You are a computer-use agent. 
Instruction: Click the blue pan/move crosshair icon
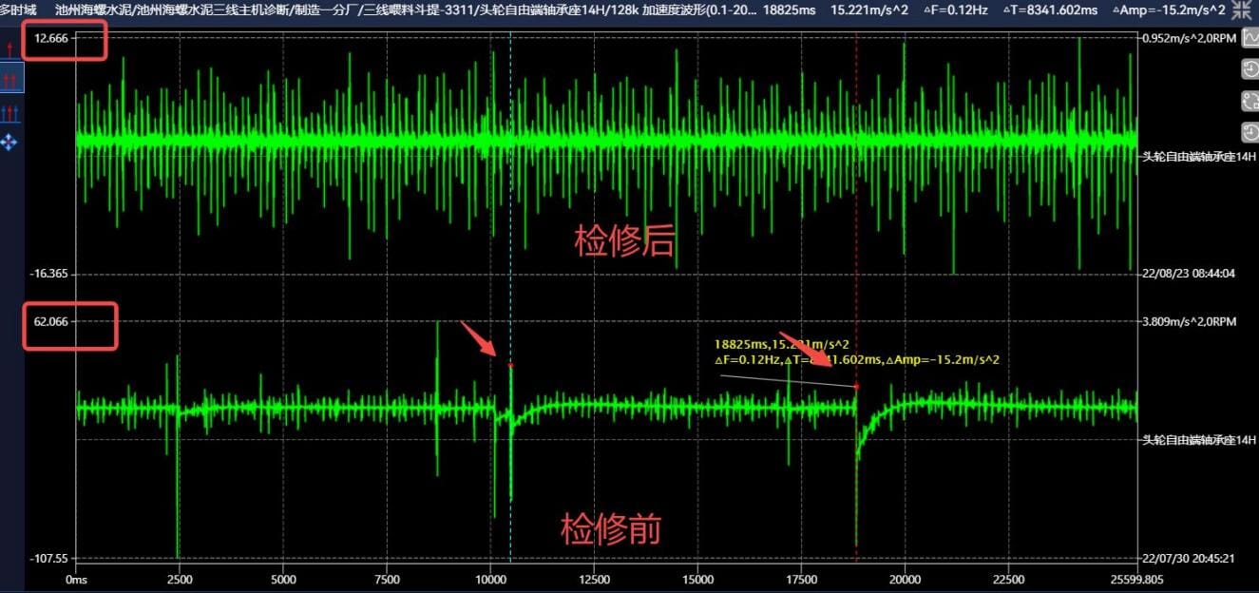[x=8, y=143]
